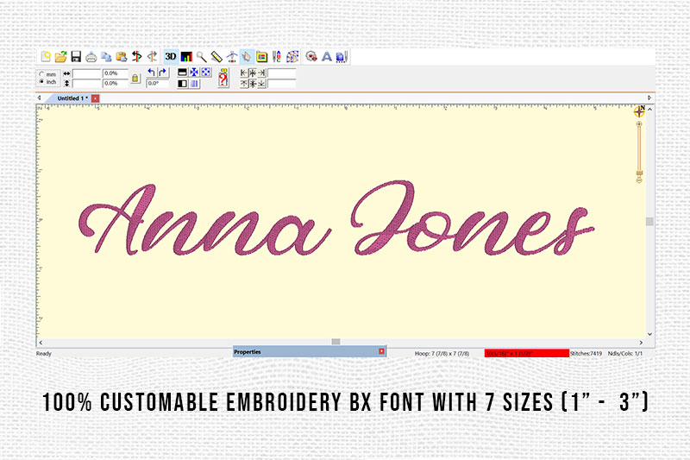Click the horizontal scrollbar left arrow
690x460 pixels.
[41, 343]
